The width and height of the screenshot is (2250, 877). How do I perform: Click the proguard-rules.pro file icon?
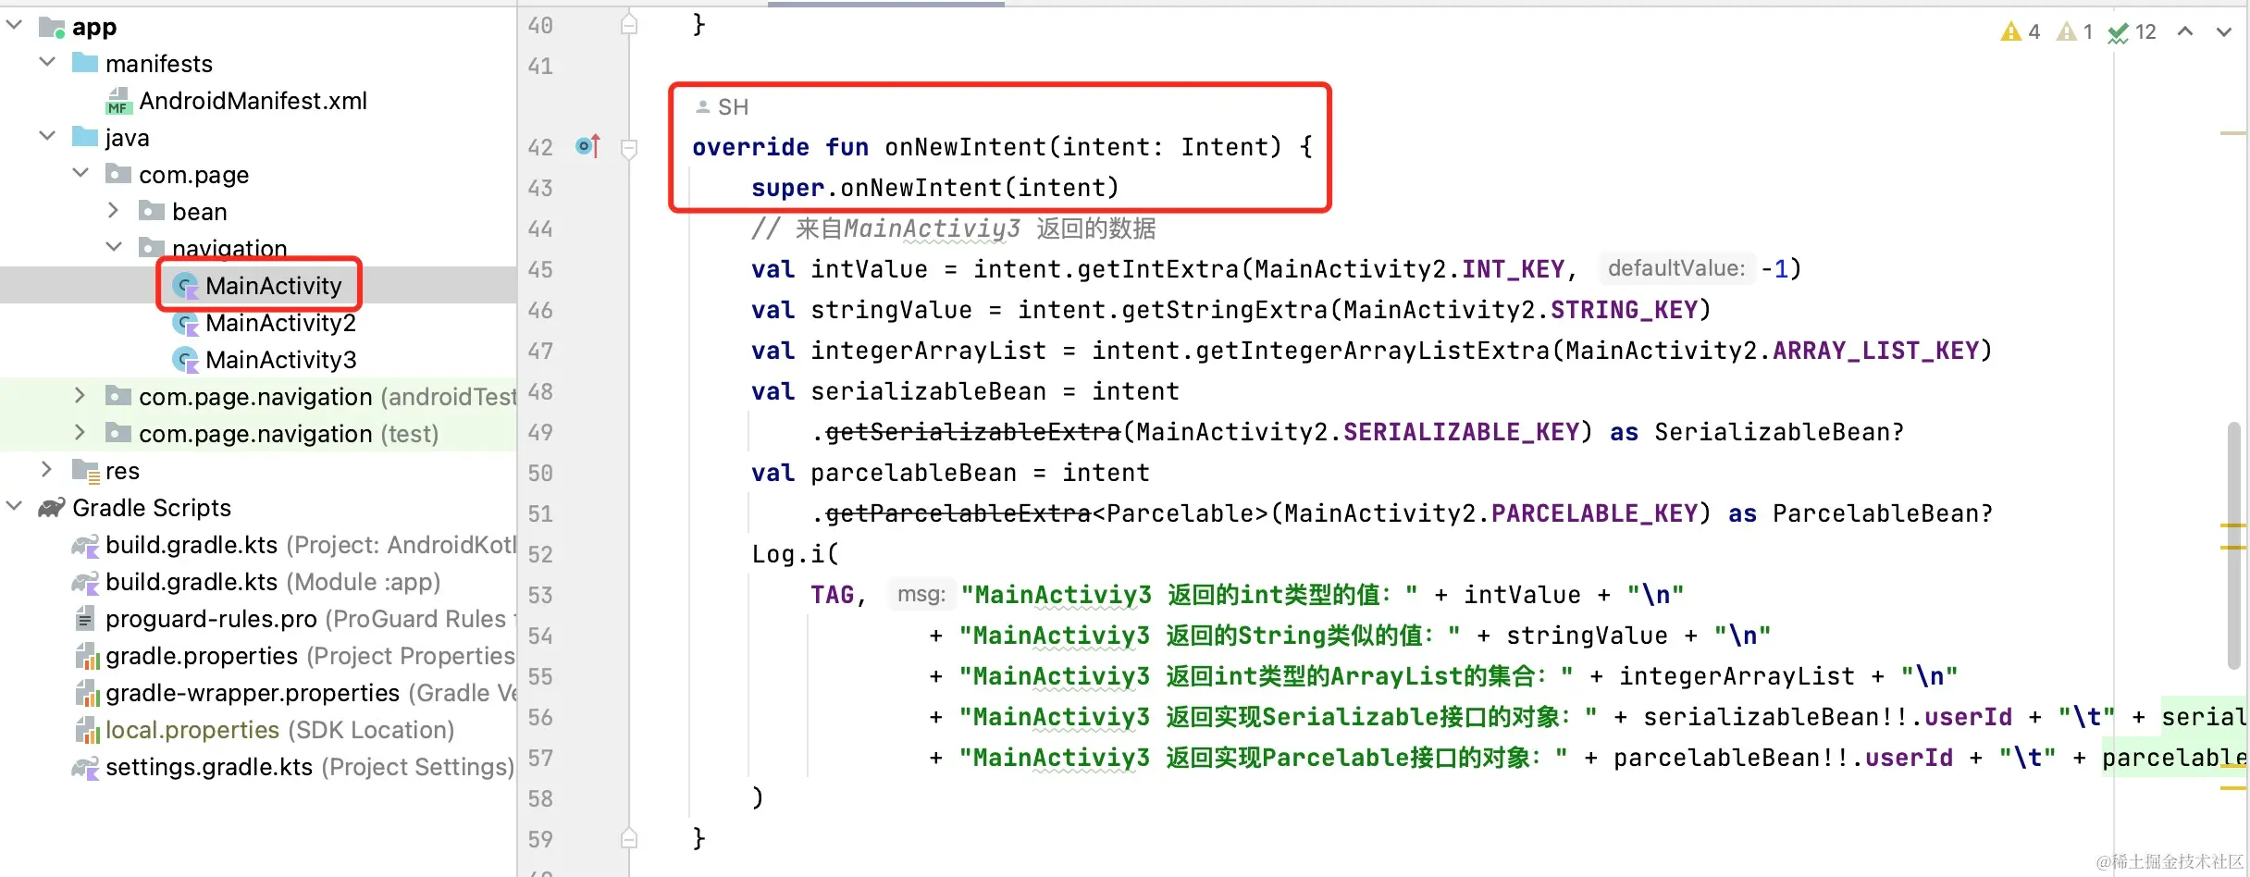pos(85,618)
